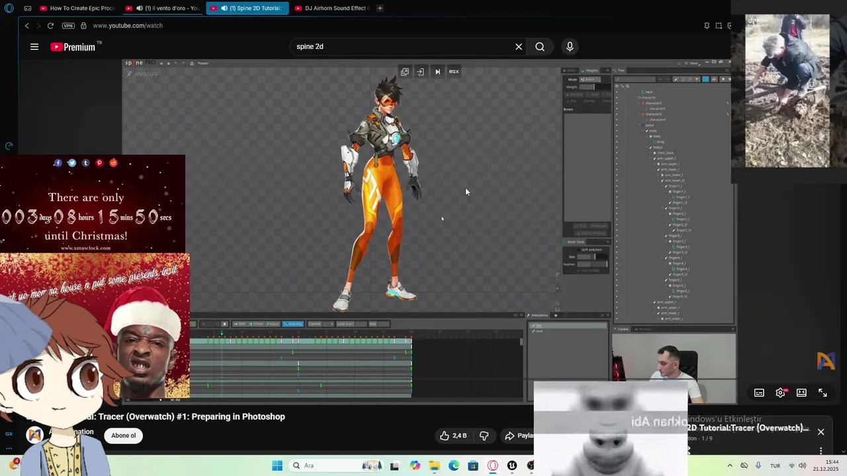
Task: Like the video showing 2,4 B likes
Action: [x=453, y=436]
